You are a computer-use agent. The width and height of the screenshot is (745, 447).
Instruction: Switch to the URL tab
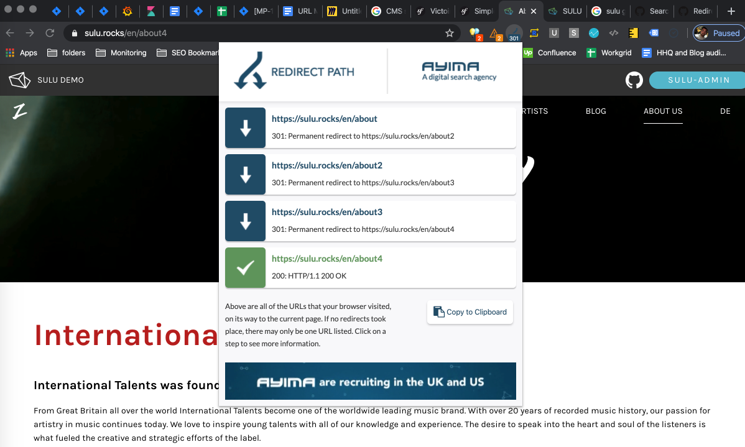point(300,11)
